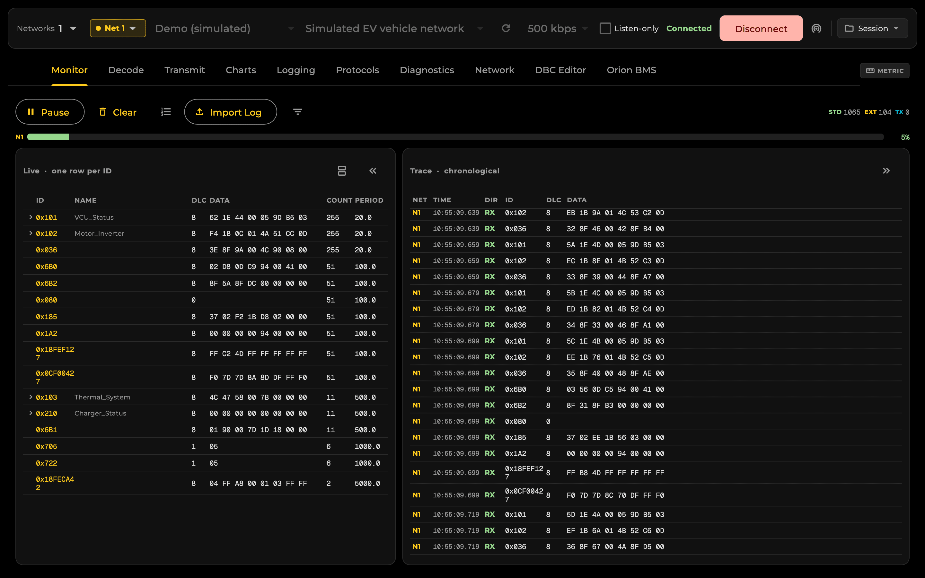This screenshot has width=925, height=578.
Task: Collapse the Live panel with double-chevron
Action: 373,171
